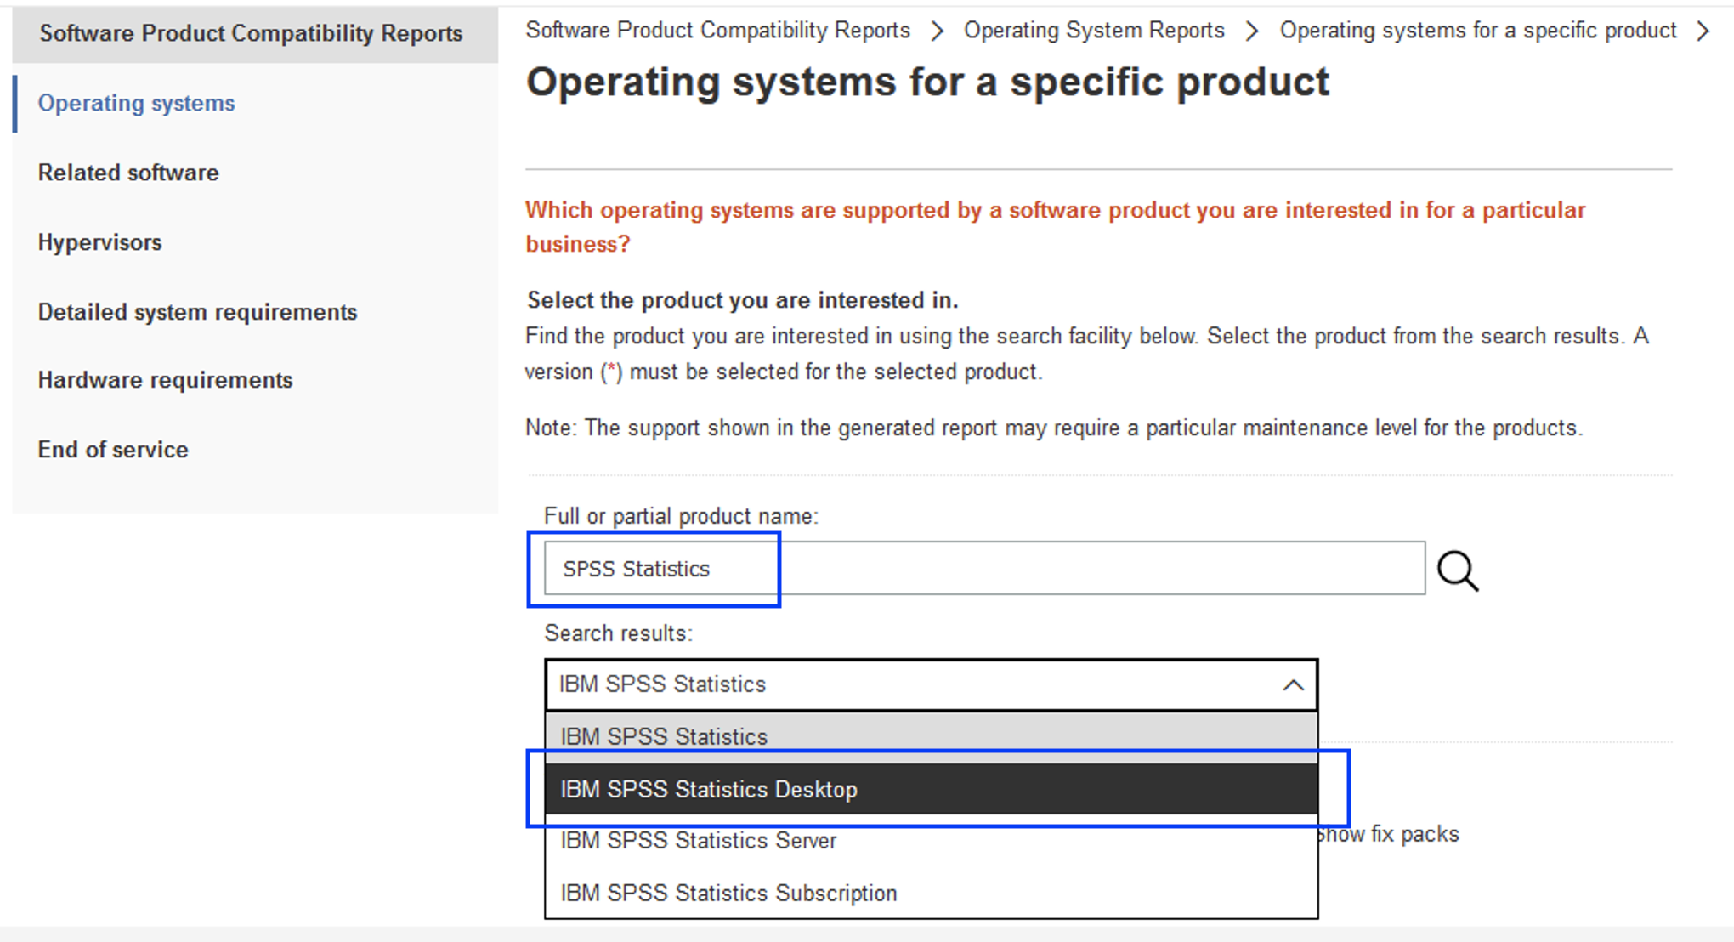The width and height of the screenshot is (1734, 942).
Task: Go to Related software section
Action: coord(127,172)
